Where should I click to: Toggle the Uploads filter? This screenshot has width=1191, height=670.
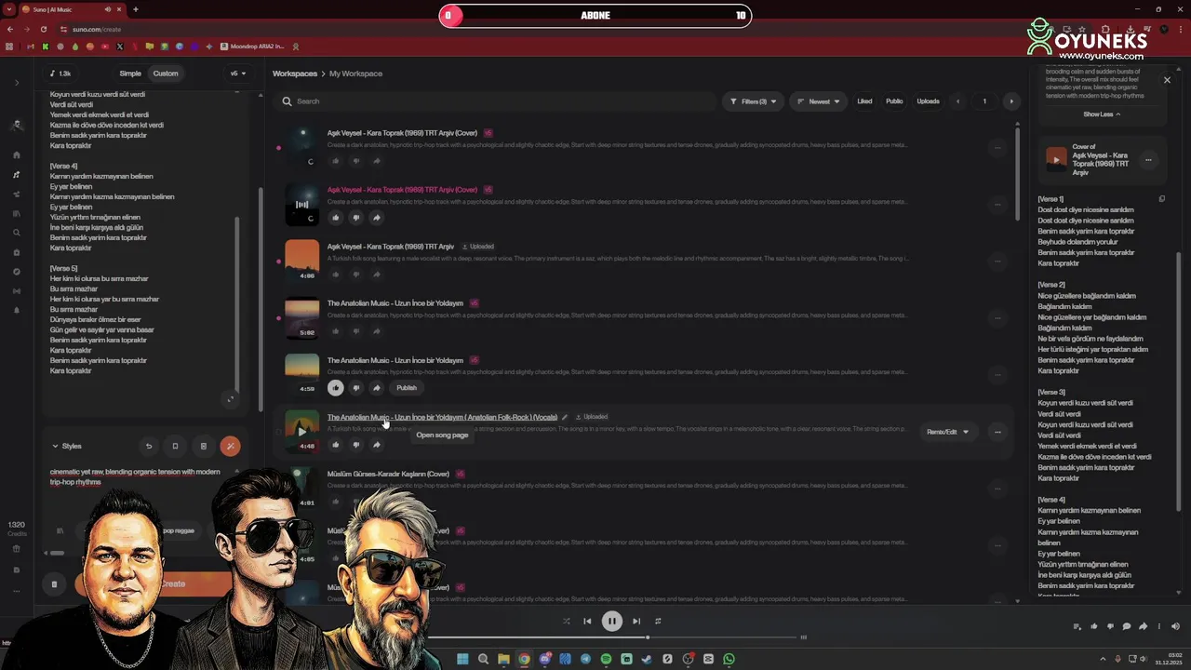pos(928,101)
